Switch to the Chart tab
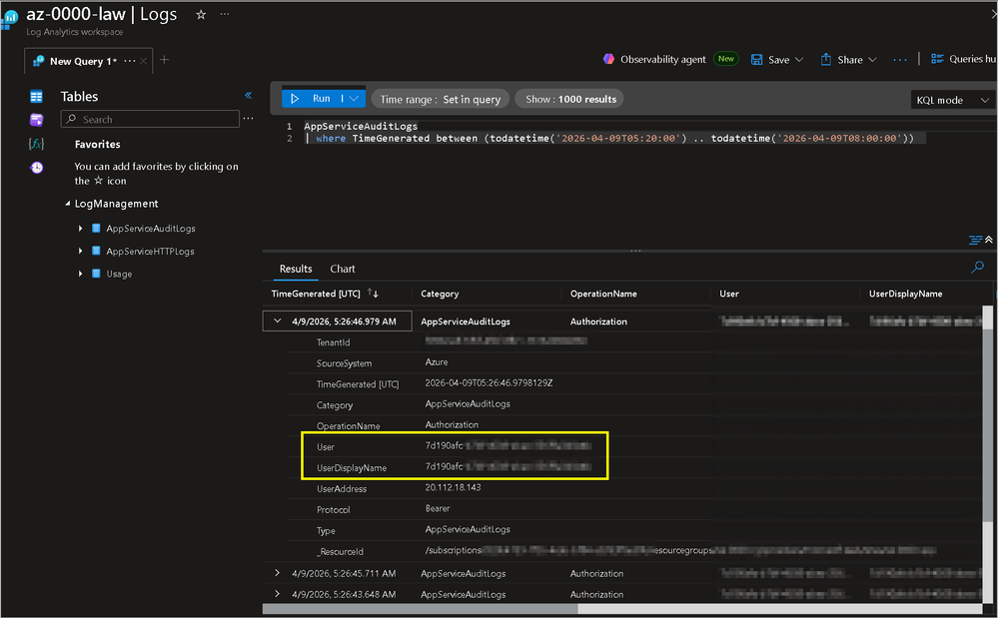The height and width of the screenshot is (618, 998). coord(343,269)
